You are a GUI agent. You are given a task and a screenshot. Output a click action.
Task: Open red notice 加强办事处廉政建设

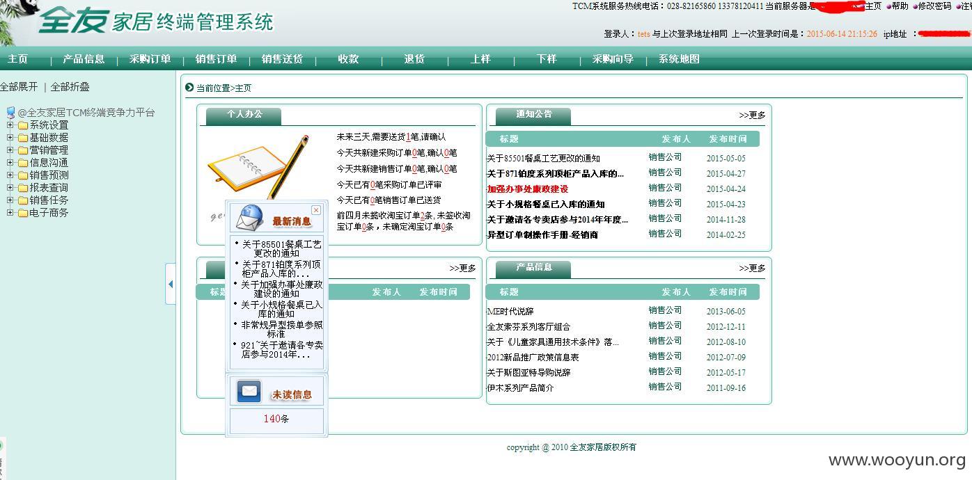click(527, 189)
